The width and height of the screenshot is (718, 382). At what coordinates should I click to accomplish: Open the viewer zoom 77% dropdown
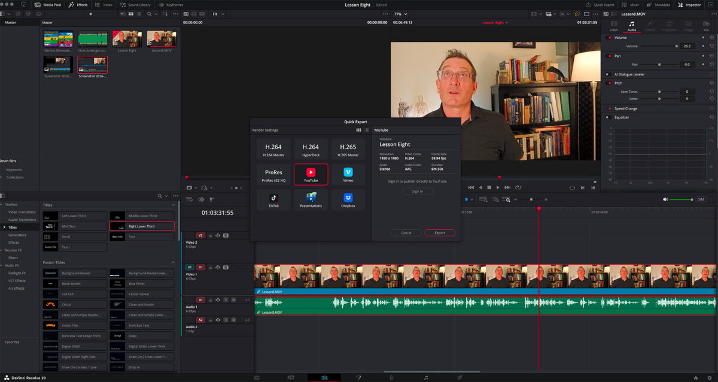pos(400,13)
